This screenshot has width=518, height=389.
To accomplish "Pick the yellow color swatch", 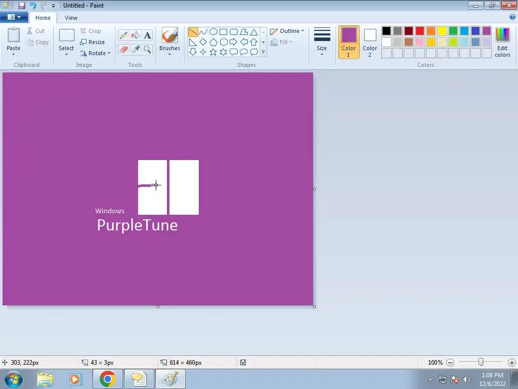I will (442, 31).
